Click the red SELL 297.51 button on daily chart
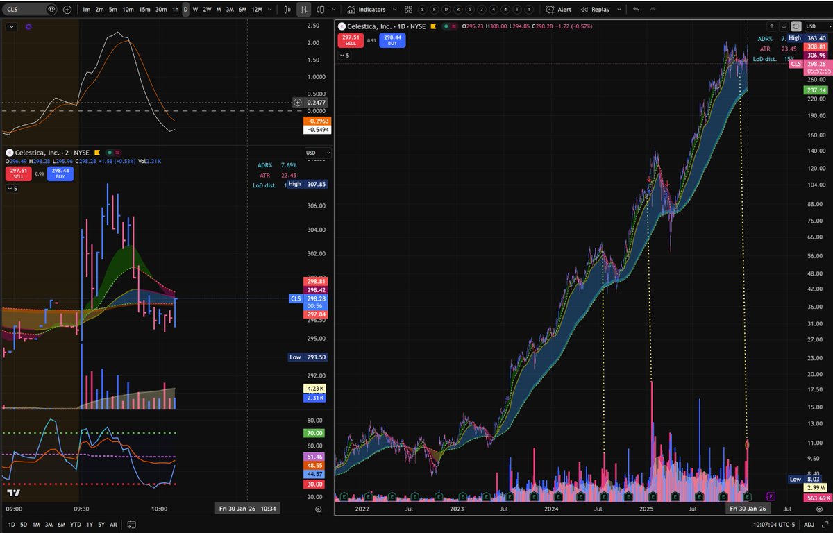This screenshot has height=533, width=833. pyautogui.click(x=351, y=40)
